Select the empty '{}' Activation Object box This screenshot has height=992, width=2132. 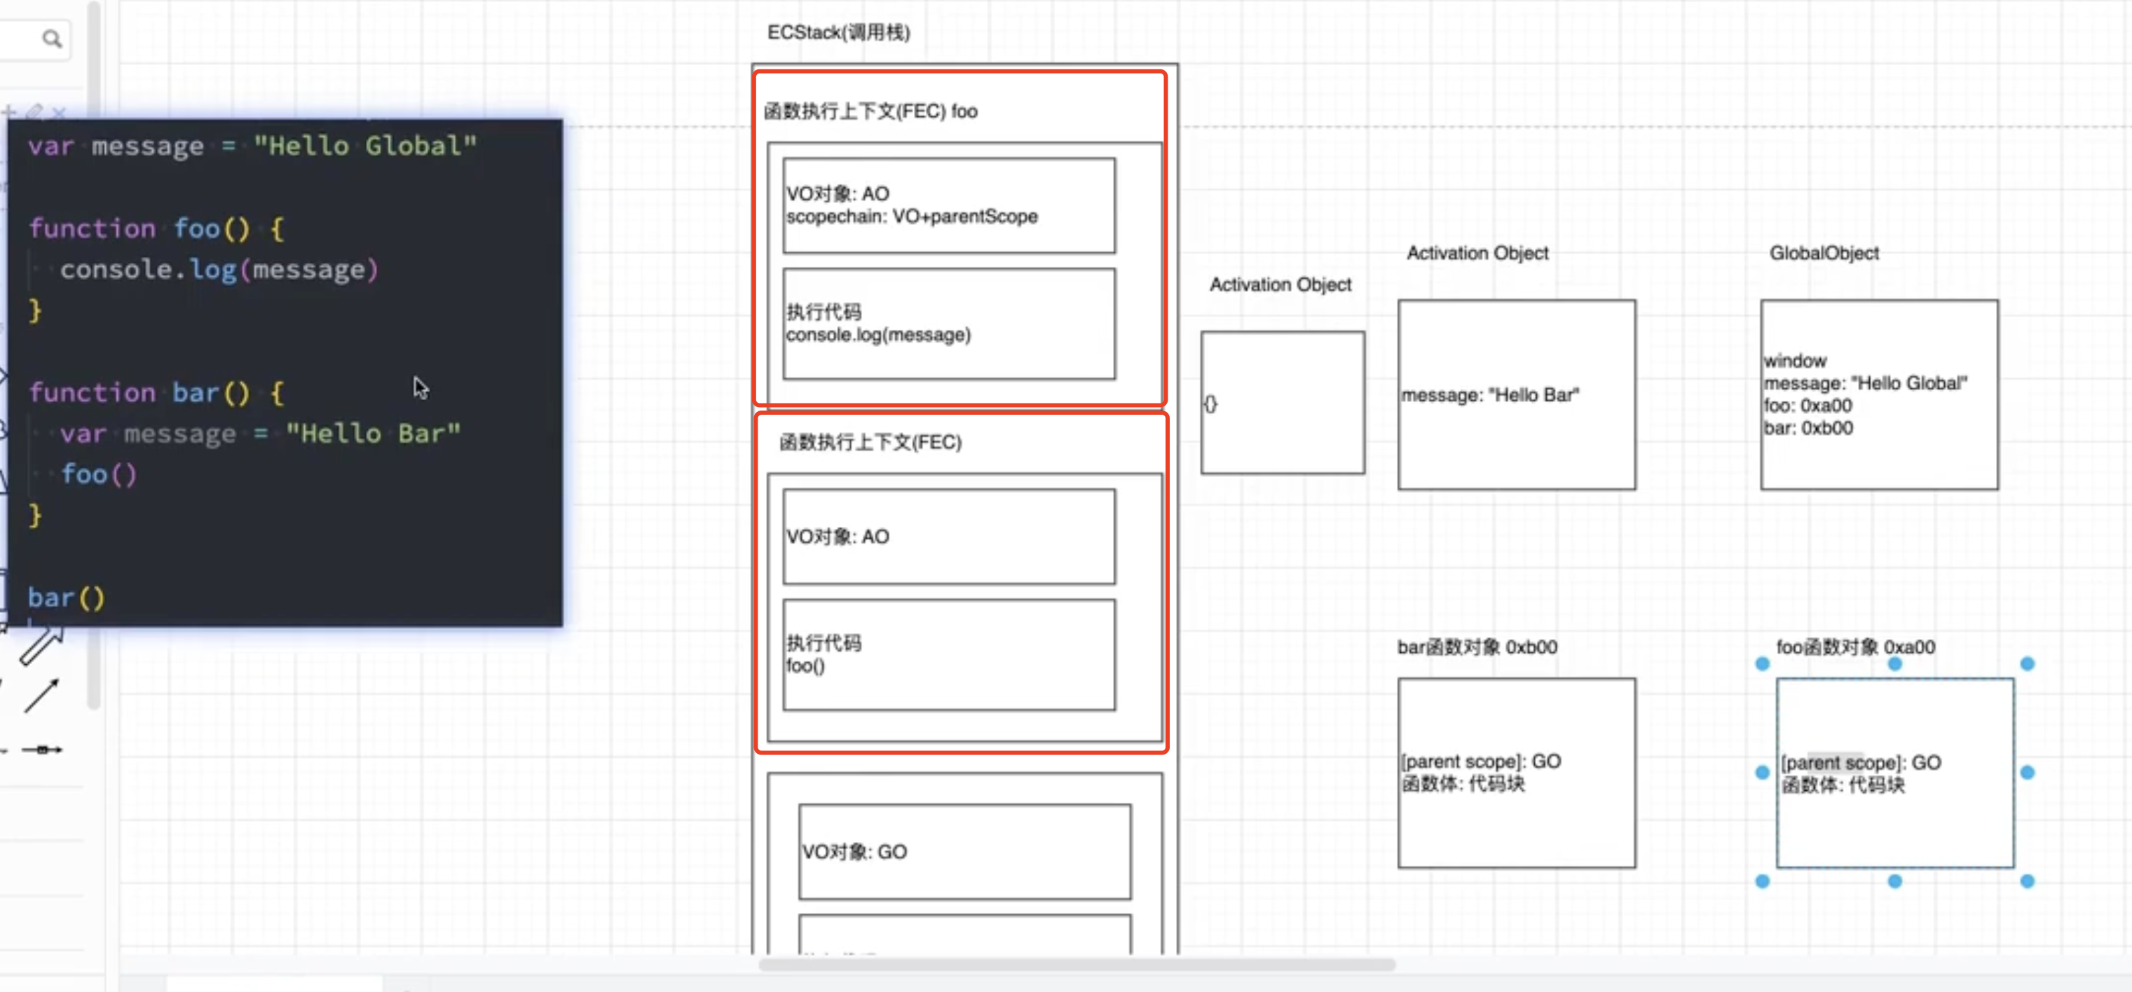click(1283, 403)
